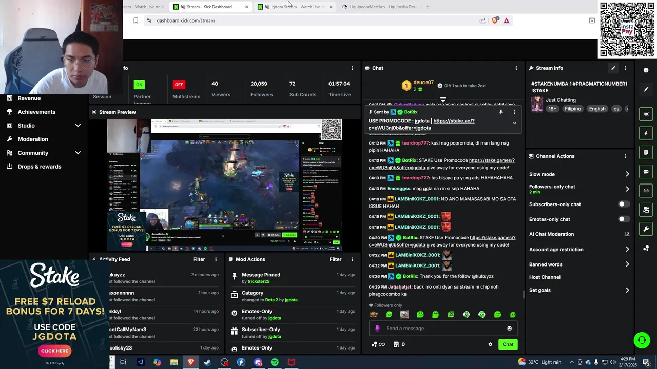The width and height of the screenshot is (657, 369).
Task: Click chat bubble icon in right sidebar
Action: [646, 172]
